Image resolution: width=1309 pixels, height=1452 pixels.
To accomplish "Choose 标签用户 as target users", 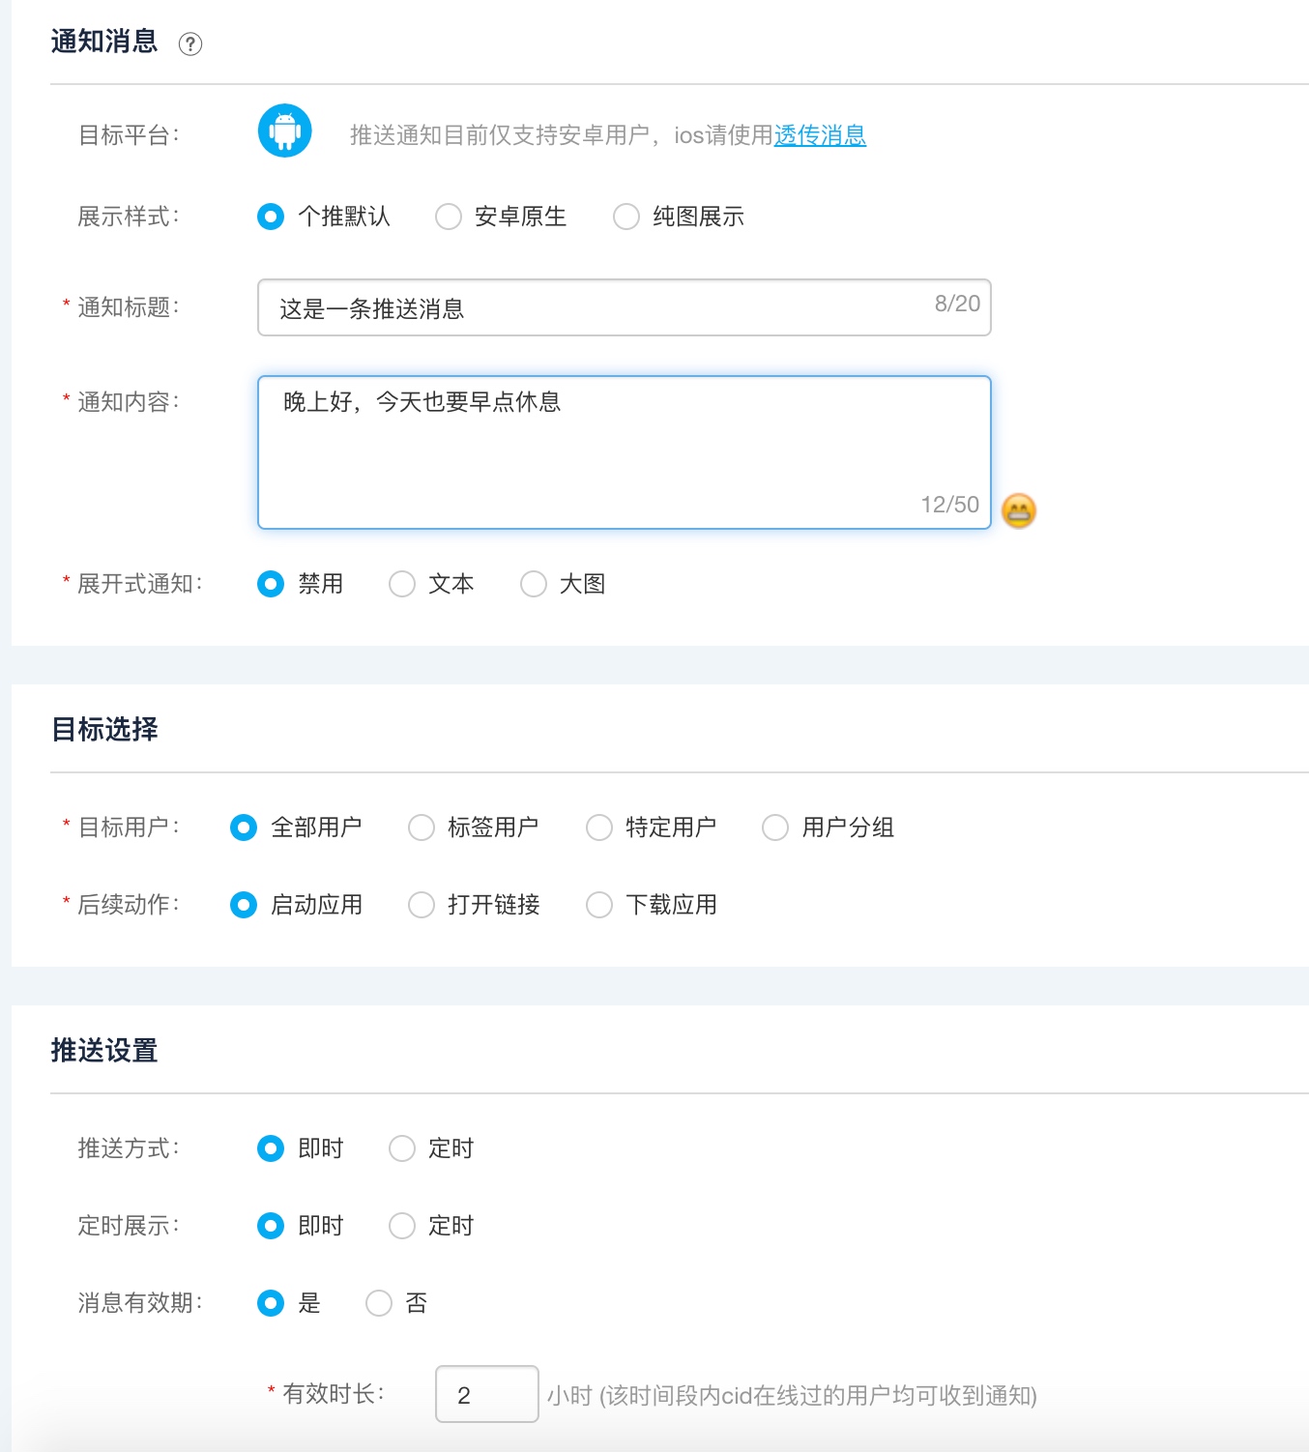I will [422, 828].
